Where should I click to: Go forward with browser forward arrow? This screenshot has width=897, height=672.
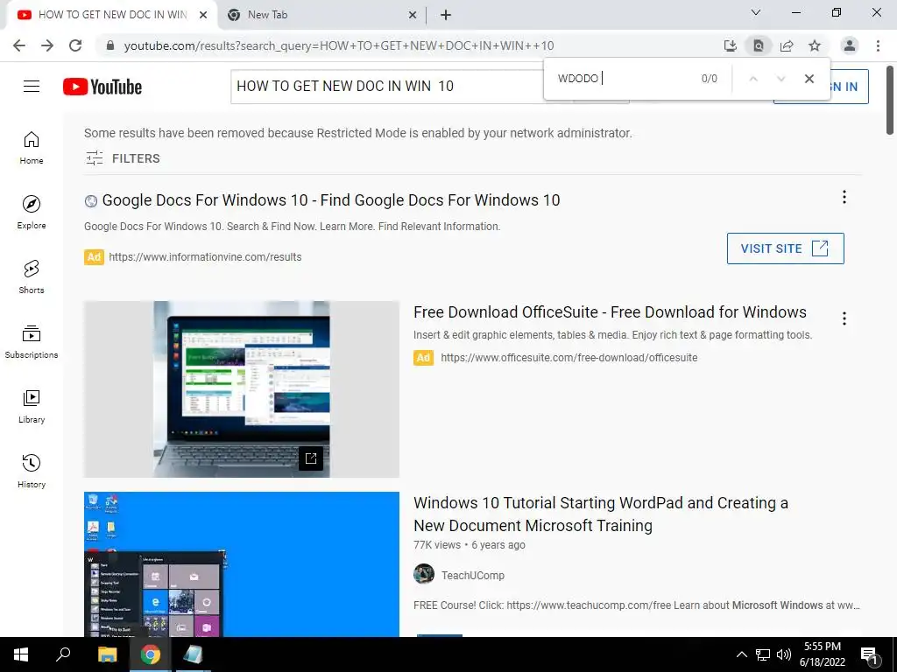point(47,45)
